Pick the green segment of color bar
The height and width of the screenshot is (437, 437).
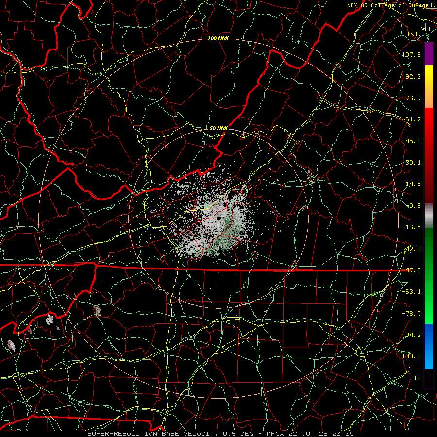429,276
